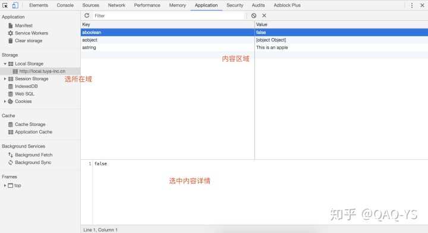The height and width of the screenshot is (233, 428).
Task: Open the Audits tab
Action: [258, 5]
